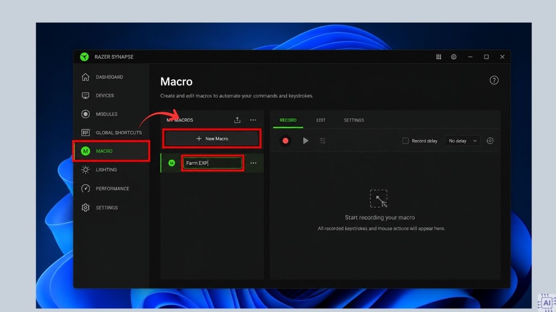556x312 pixels.
Task: Click the home icon beside Dashboard
Action: click(85, 77)
